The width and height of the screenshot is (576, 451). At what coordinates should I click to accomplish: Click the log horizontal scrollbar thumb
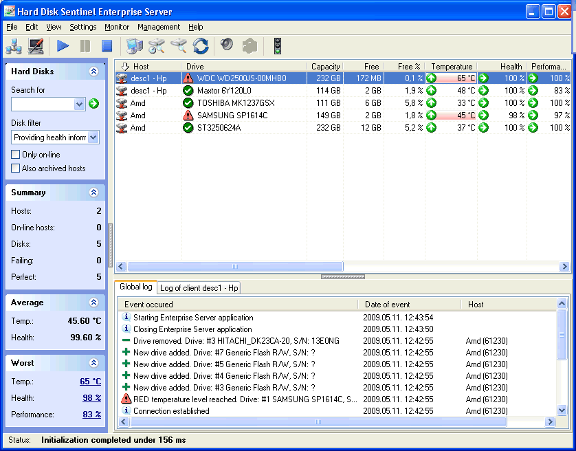click(318, 421)
